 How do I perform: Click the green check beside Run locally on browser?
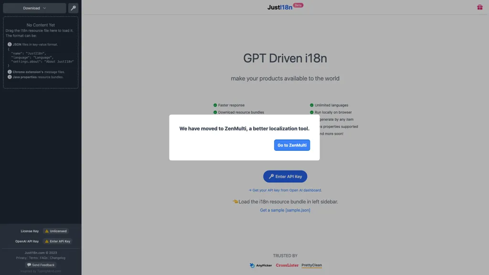click(311, 112)
